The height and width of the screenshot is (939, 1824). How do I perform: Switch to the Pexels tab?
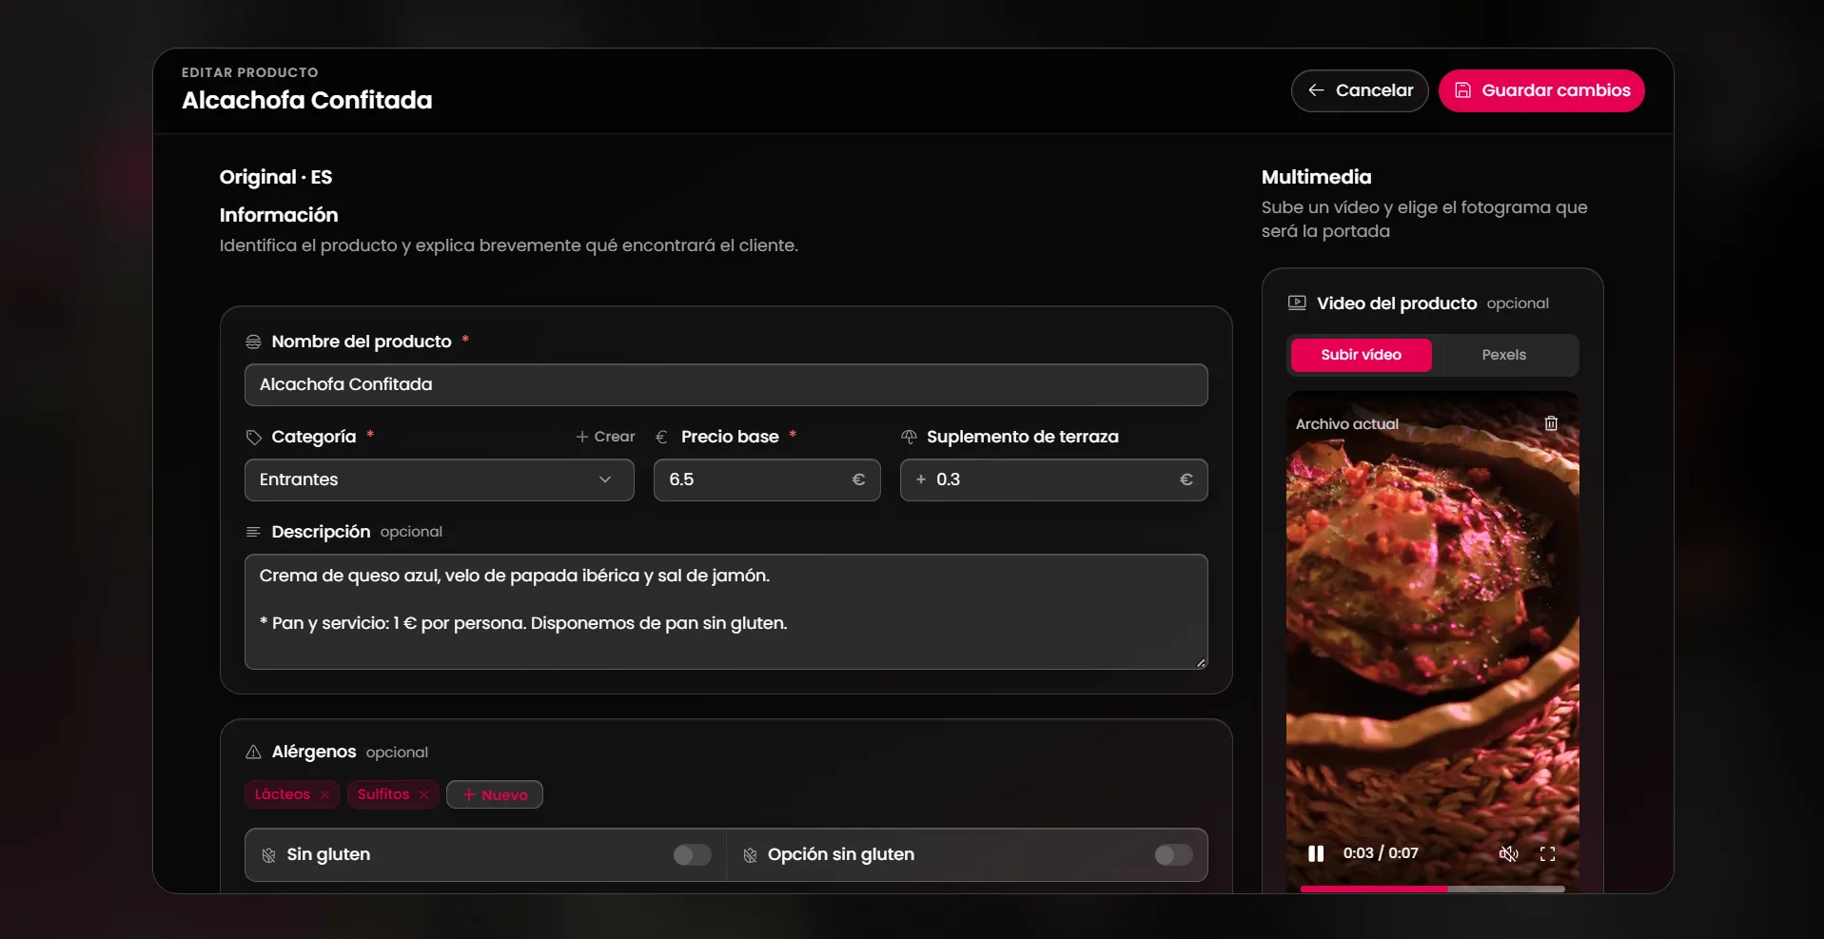1503,355
